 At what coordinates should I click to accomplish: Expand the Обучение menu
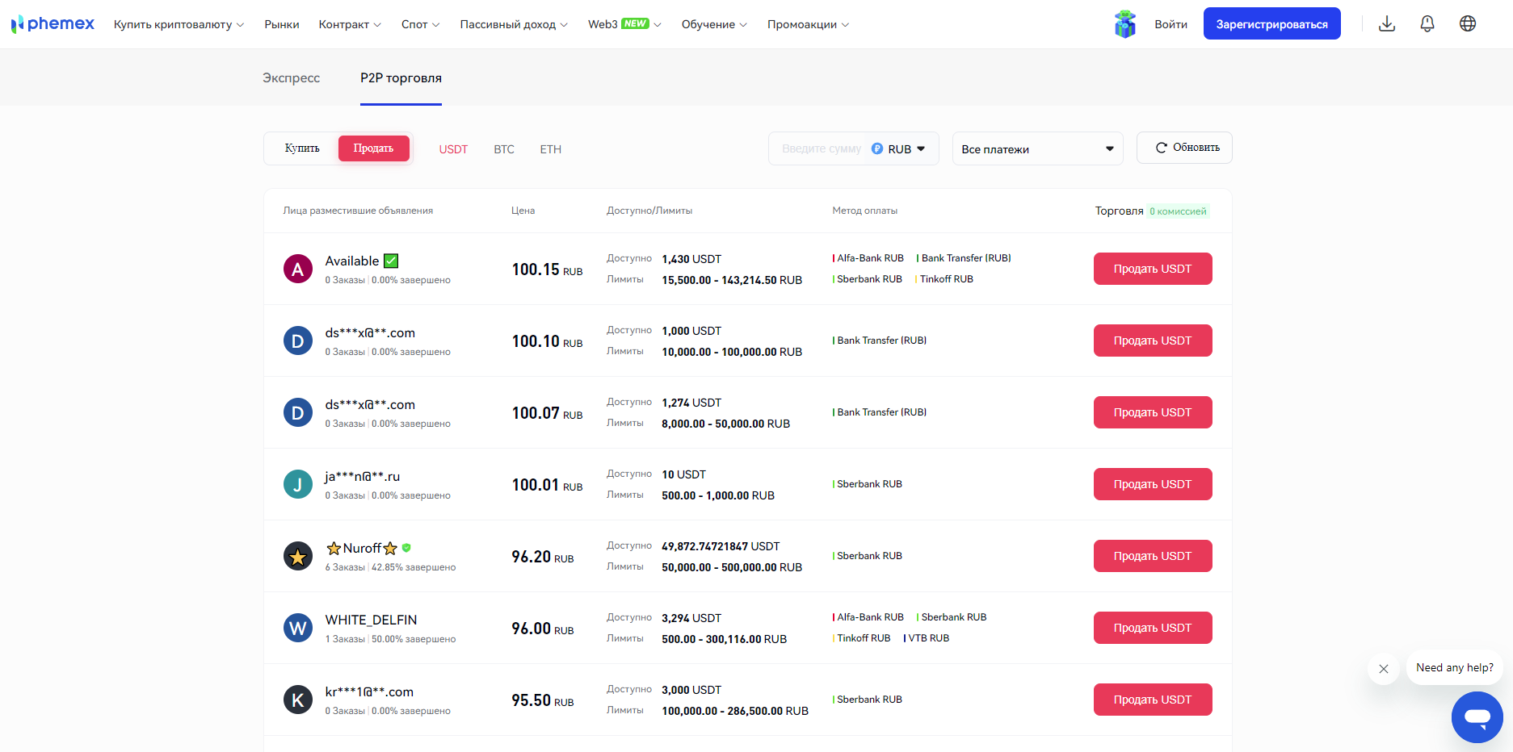714,24
